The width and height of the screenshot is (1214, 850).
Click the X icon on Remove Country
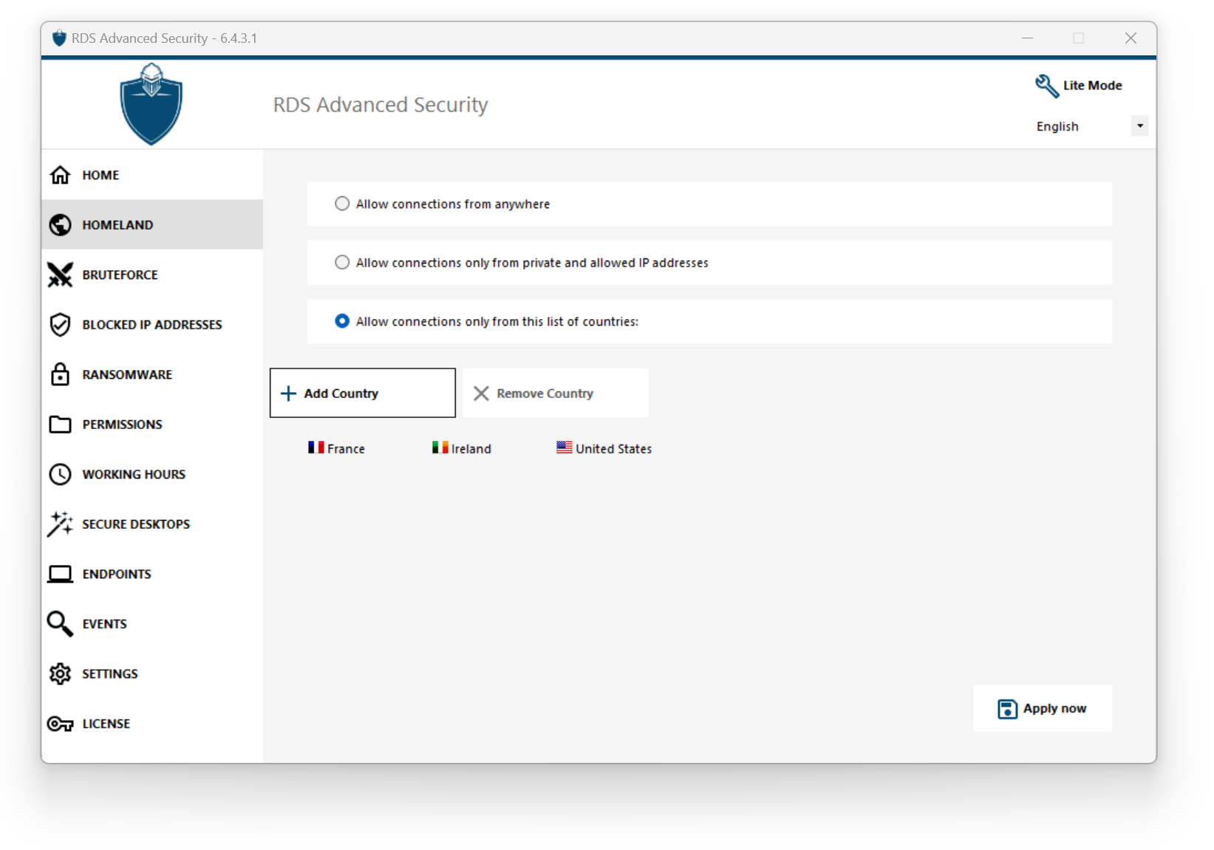pos(481,394)
